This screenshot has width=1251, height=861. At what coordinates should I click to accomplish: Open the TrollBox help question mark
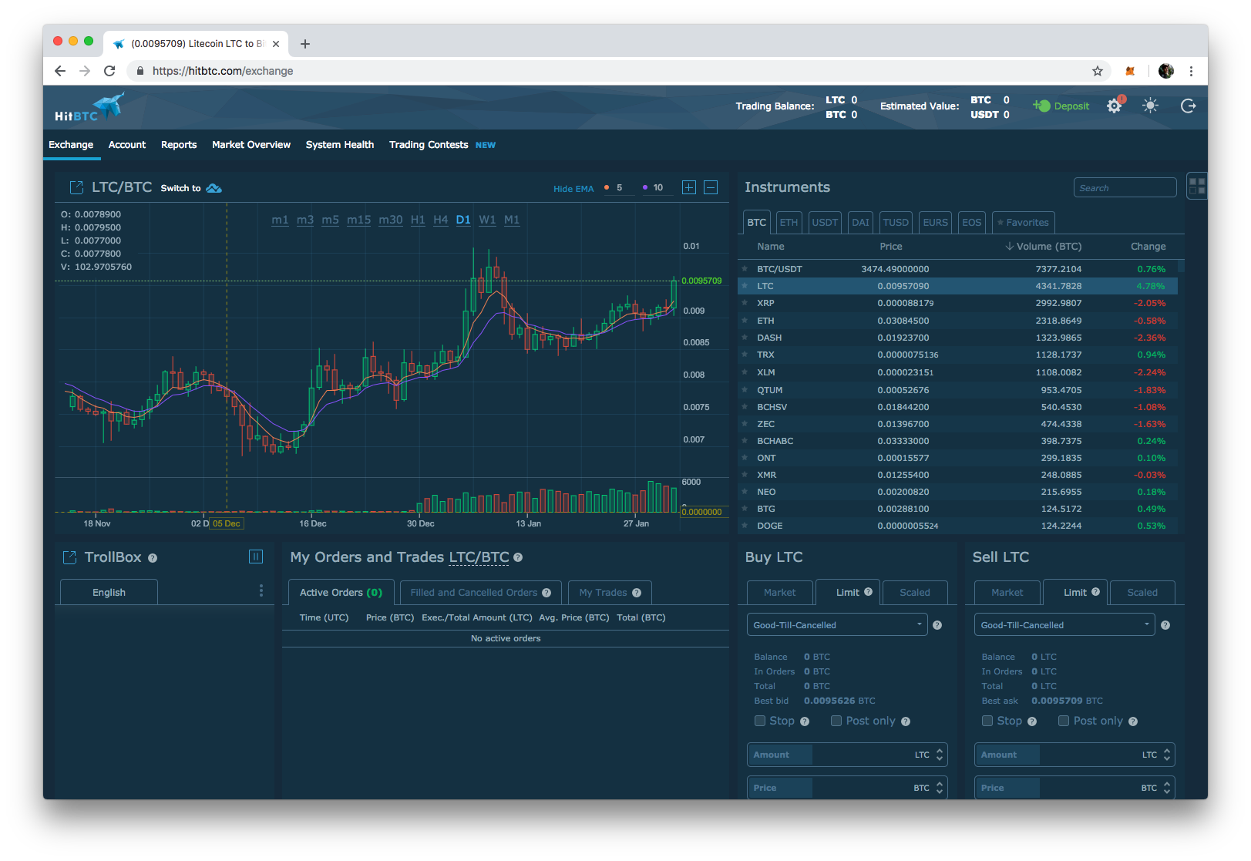(153, 558)
